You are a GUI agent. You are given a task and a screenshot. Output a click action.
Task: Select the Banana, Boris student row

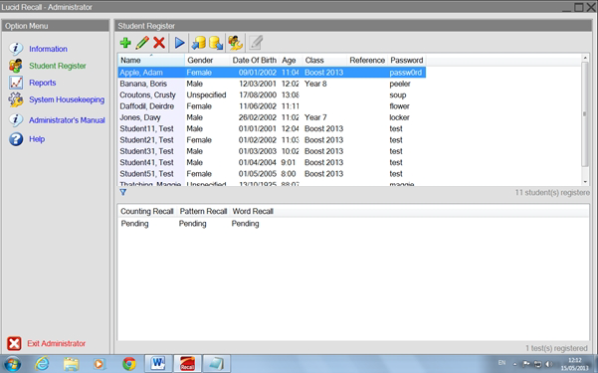coord(272,84)
